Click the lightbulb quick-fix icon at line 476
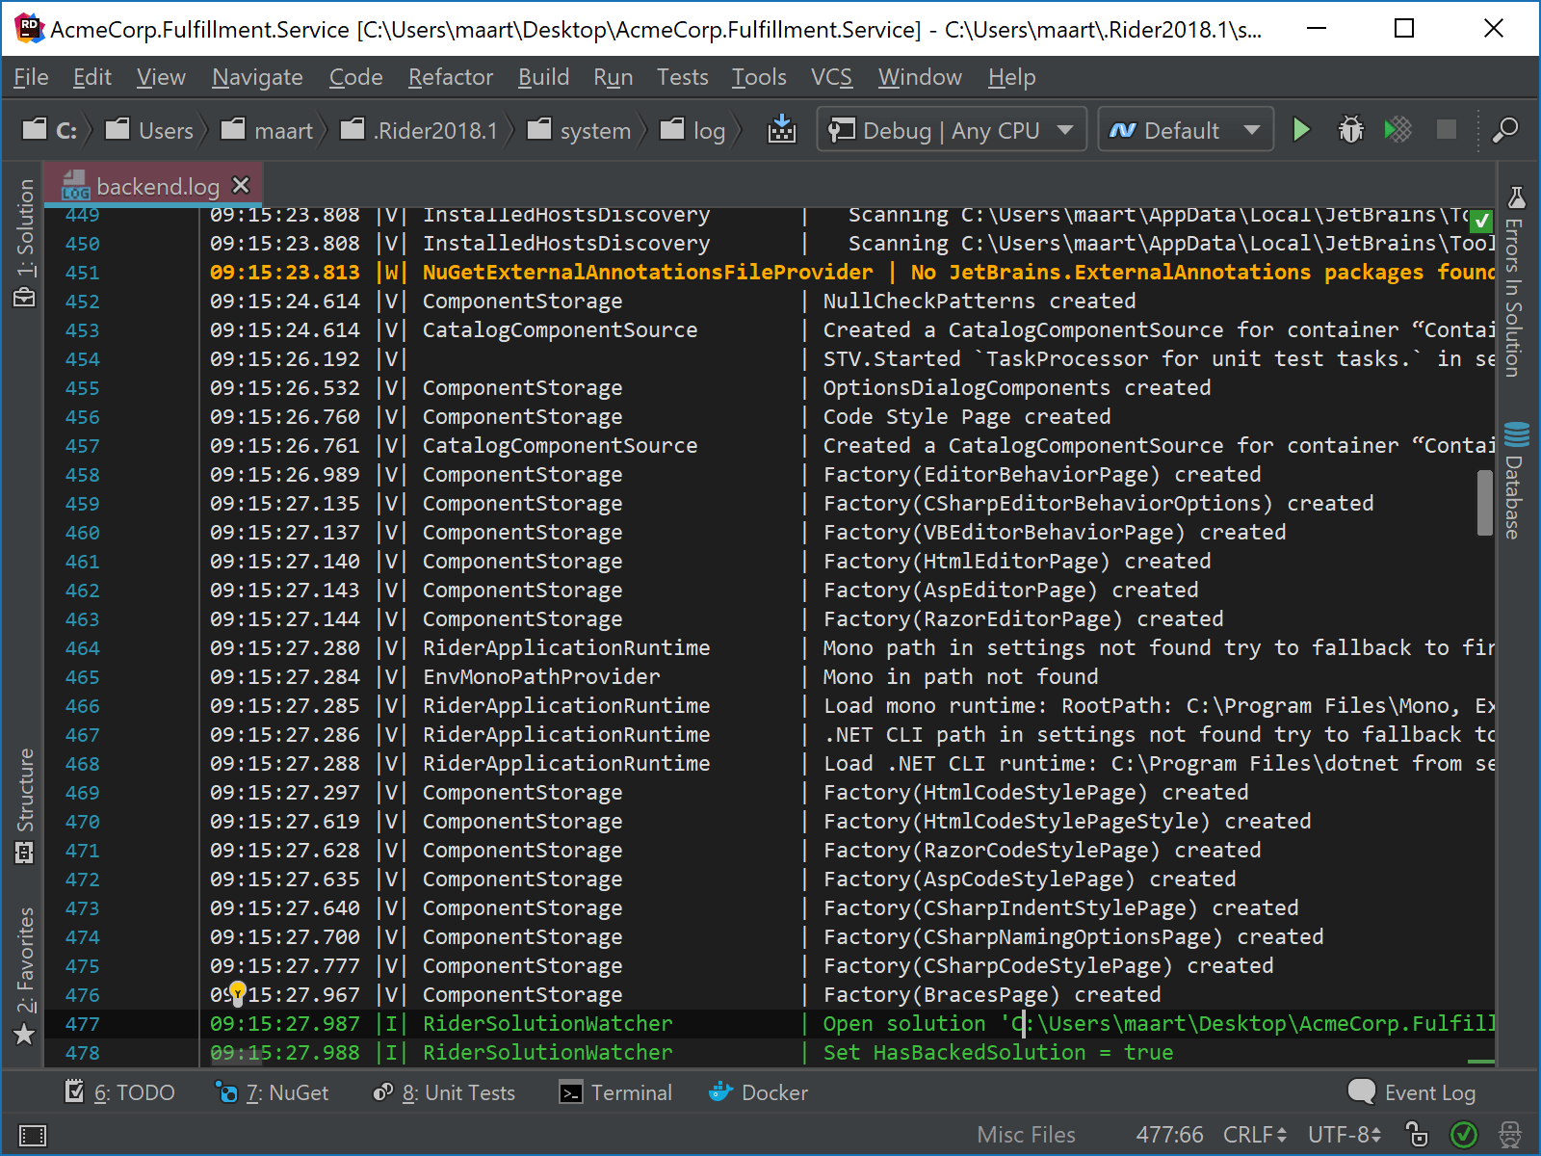Viewport: 1541px width, 1156px height. click(x=237, y=993)
